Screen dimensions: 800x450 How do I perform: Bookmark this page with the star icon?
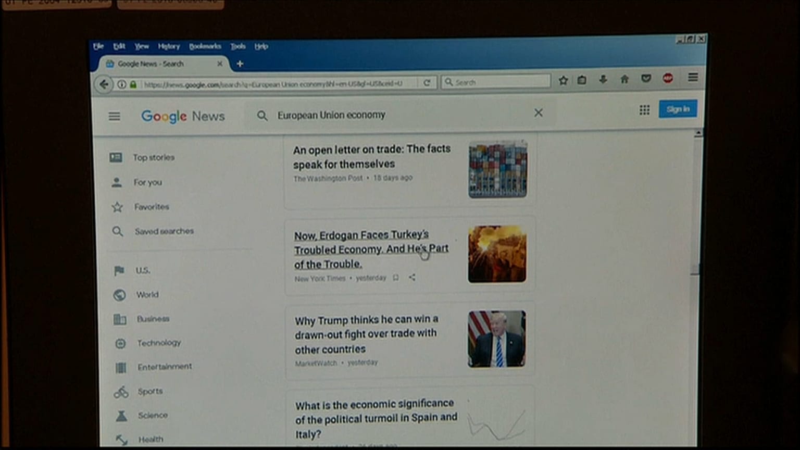563,80
